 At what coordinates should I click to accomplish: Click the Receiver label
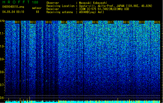point(53,9)
